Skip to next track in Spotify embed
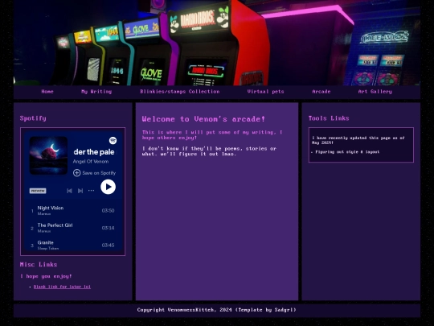The height and width of the screenshot is (326, 434). (80, 191)
